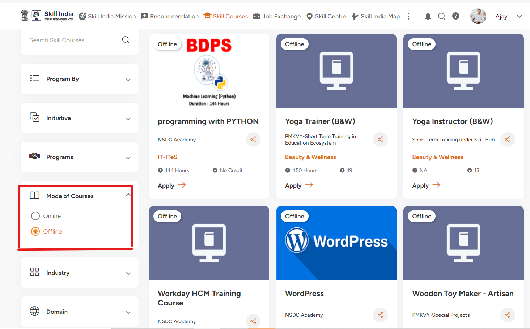
Task: Select the Offline radio button
Action: [x=35, y=231]
